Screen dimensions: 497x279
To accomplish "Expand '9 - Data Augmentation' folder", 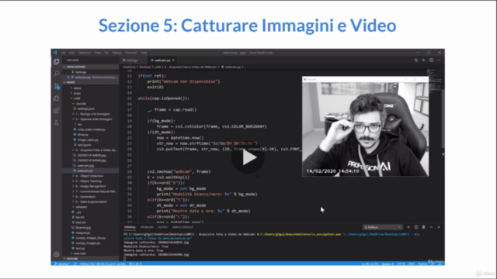I will coord(91,201).
